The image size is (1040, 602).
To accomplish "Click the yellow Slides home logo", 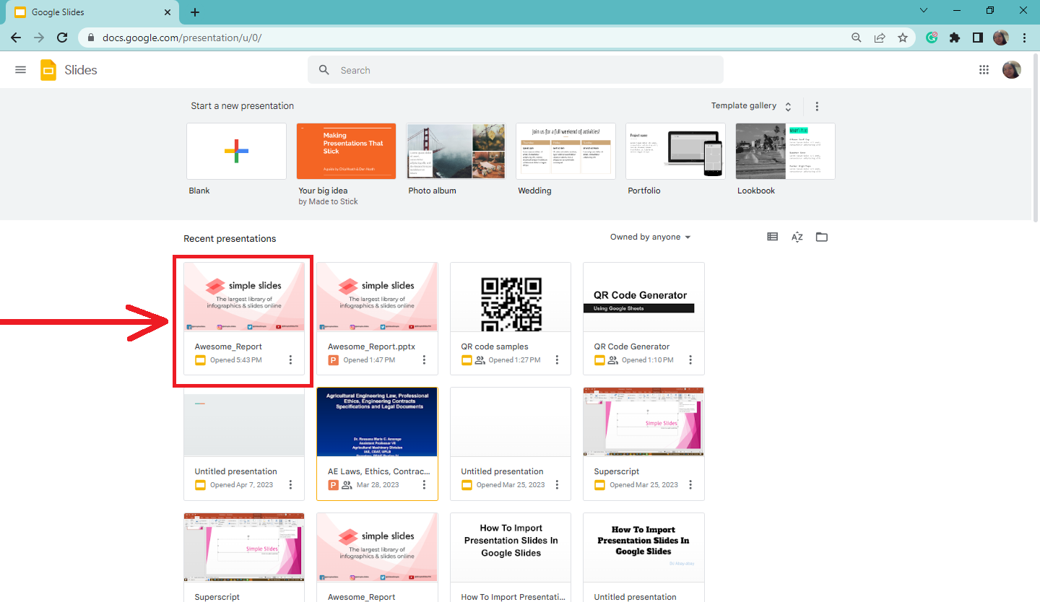I will [x=48, y=70].
